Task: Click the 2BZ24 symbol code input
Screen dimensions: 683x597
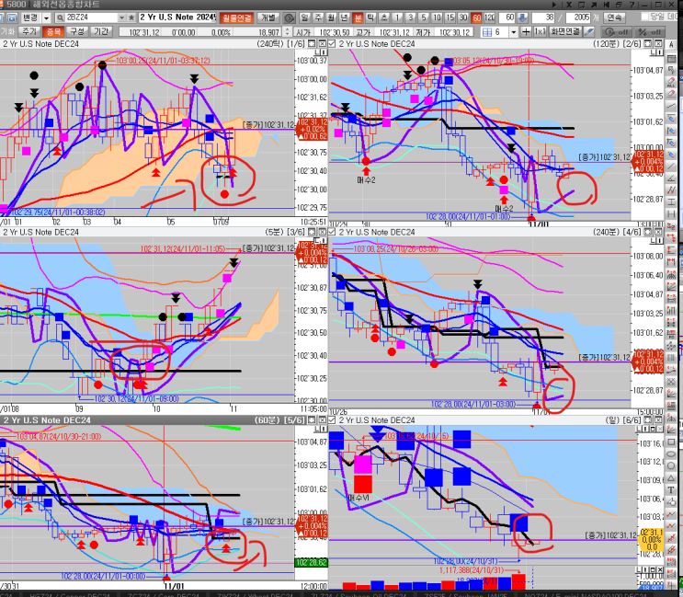Action: coord(91,17)
